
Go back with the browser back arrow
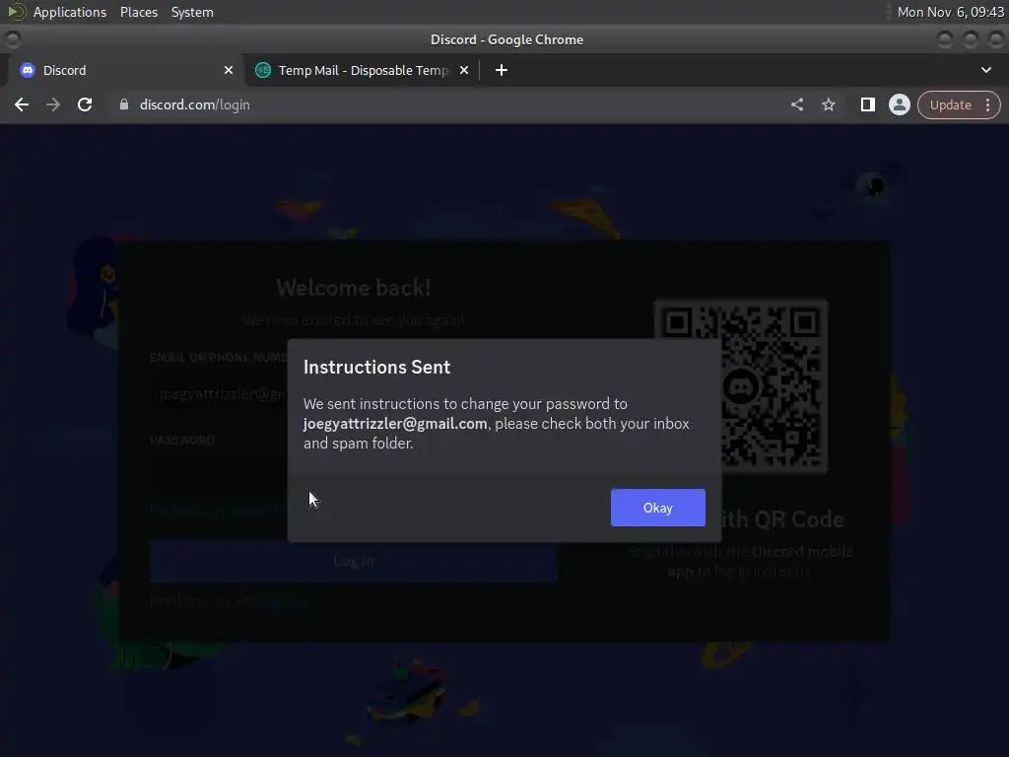22,104
